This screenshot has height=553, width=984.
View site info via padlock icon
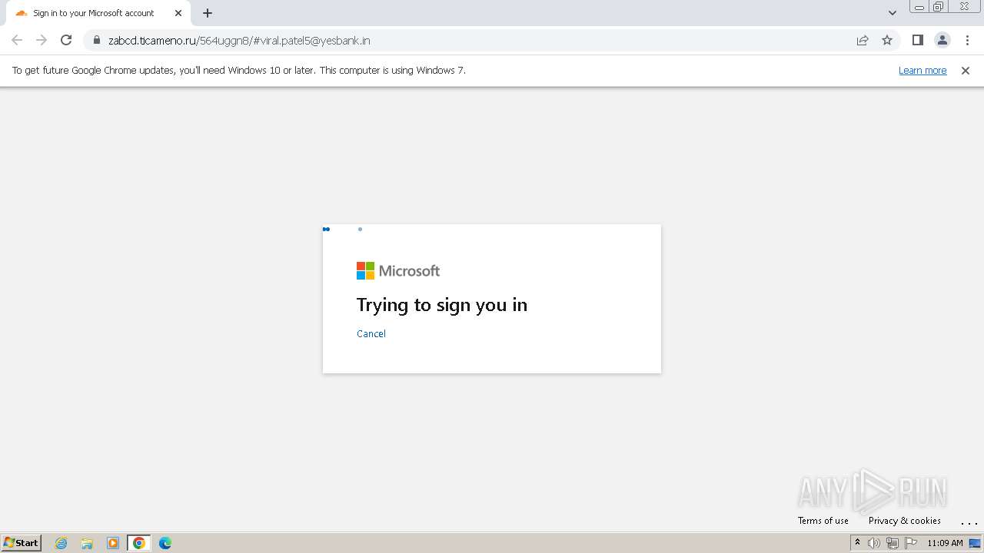coord(96,40)
